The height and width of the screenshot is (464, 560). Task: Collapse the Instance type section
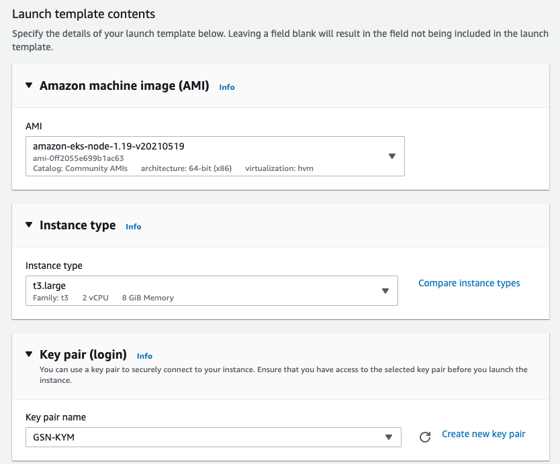click(x=29, y=225)
